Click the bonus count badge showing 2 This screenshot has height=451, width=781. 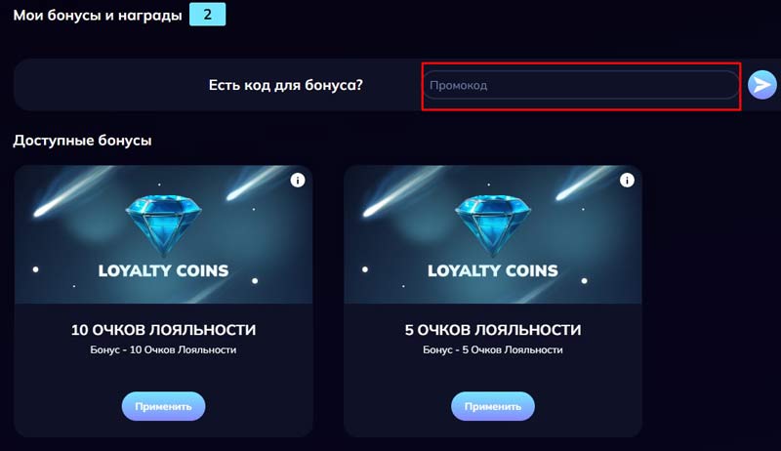click(x=207, y=15)
